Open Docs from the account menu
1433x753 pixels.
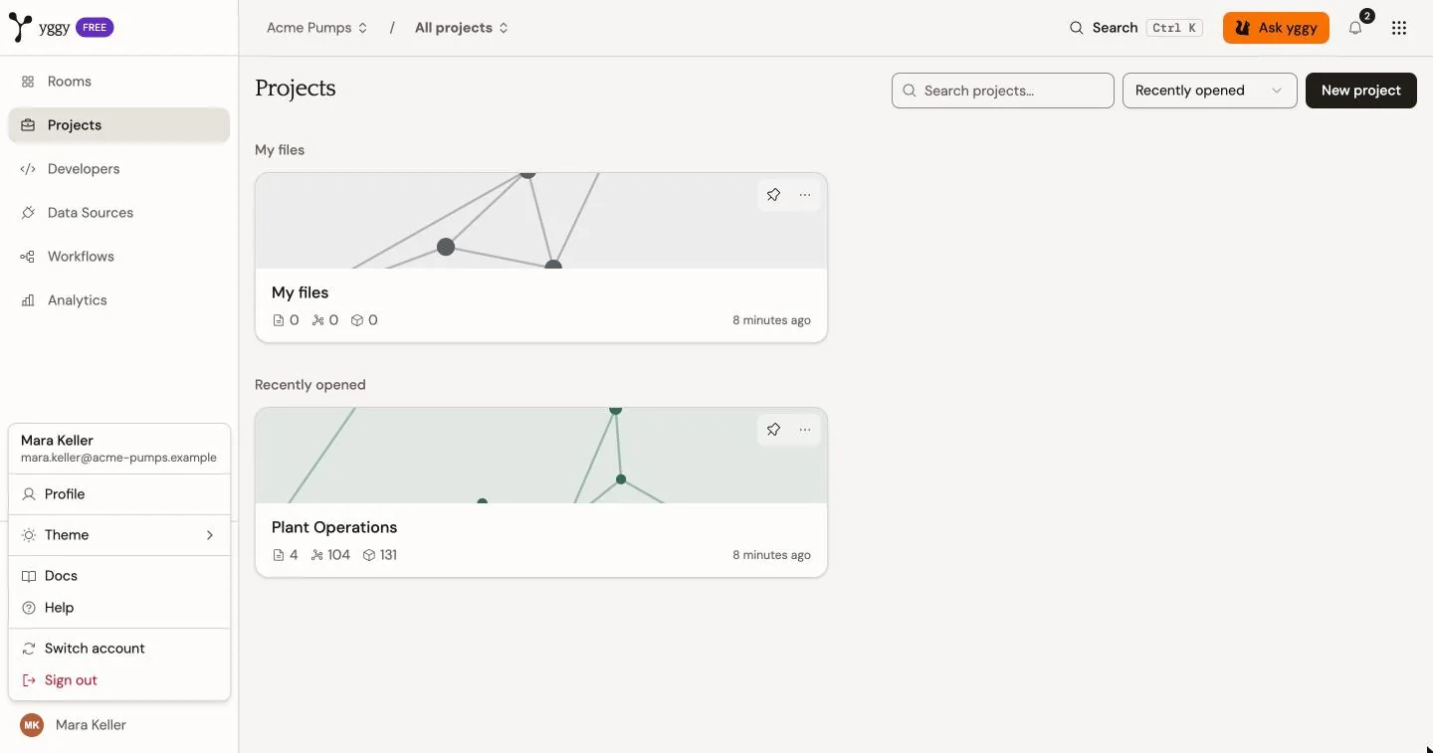119,576
